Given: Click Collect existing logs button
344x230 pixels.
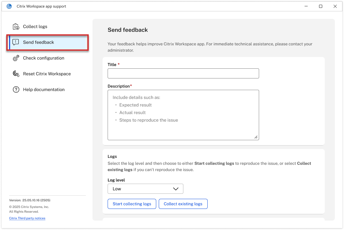Looking at the screenshot, I should click(x=183, y=204).
